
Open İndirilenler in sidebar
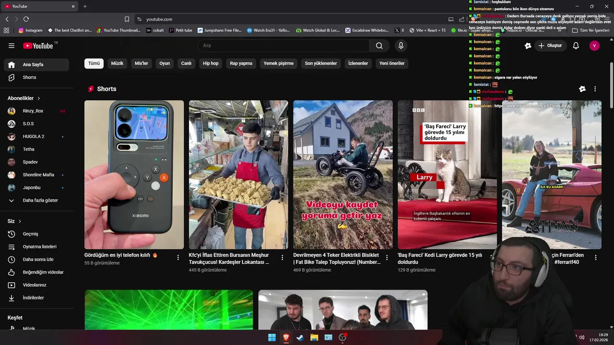36,298
